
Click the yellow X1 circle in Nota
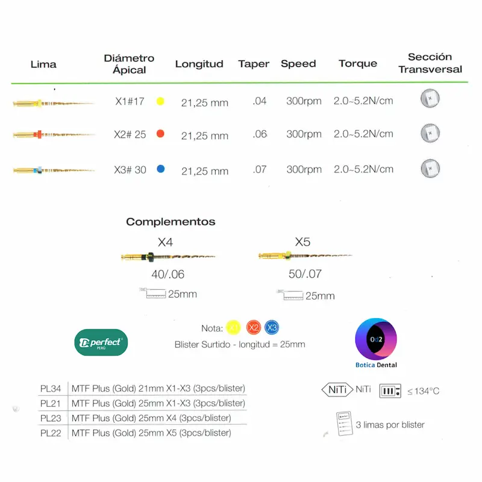[233, 328]
